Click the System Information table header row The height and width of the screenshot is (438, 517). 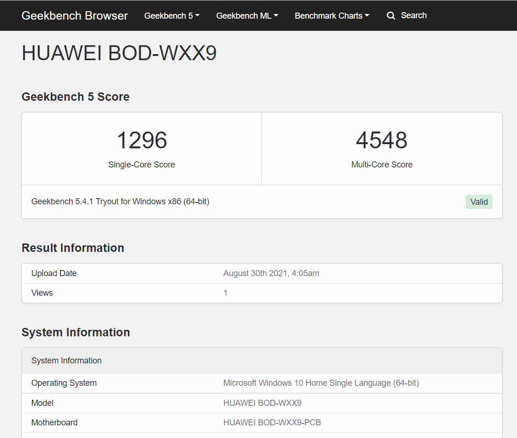262,361
